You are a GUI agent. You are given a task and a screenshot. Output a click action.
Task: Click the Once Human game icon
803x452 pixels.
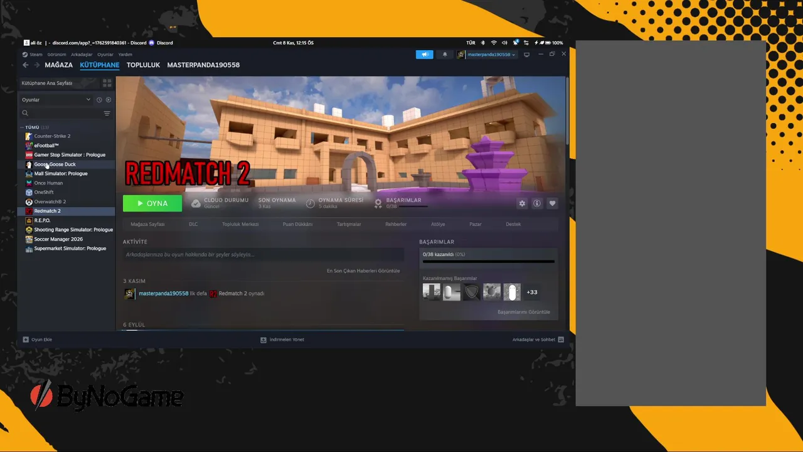[29, 183]
